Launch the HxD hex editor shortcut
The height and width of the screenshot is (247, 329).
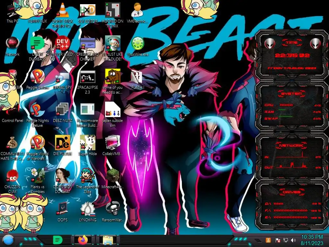(x=87, y=13)
